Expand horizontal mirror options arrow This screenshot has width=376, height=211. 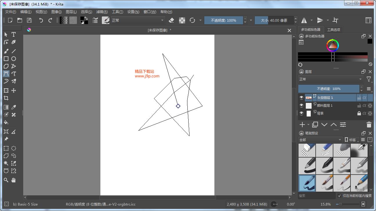(312, 20)
